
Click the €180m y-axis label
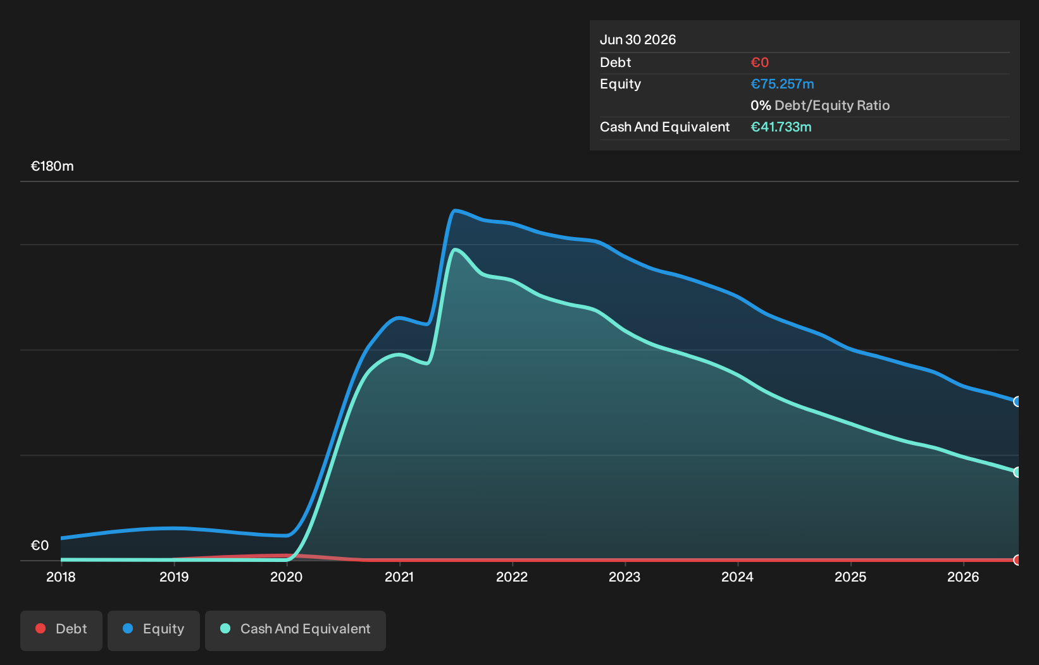pos(53,166)
